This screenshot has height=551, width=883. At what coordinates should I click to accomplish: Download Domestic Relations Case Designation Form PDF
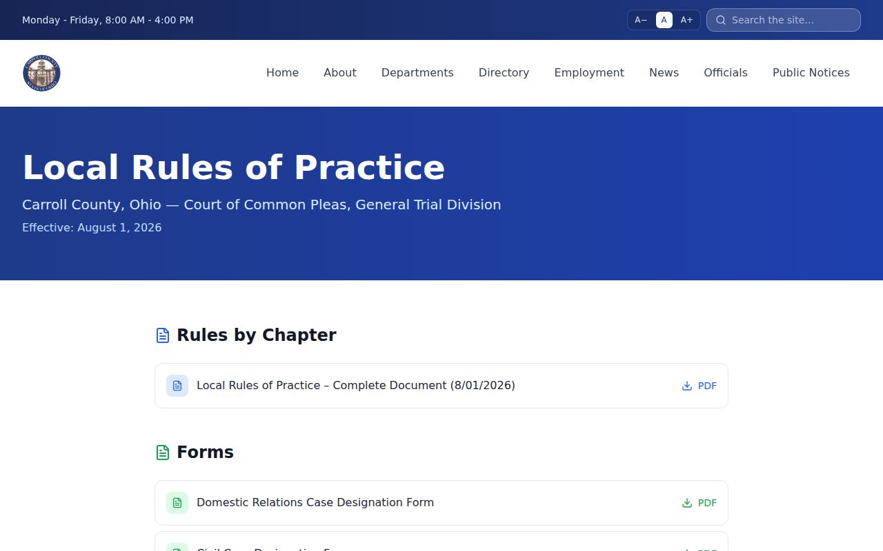700,503
